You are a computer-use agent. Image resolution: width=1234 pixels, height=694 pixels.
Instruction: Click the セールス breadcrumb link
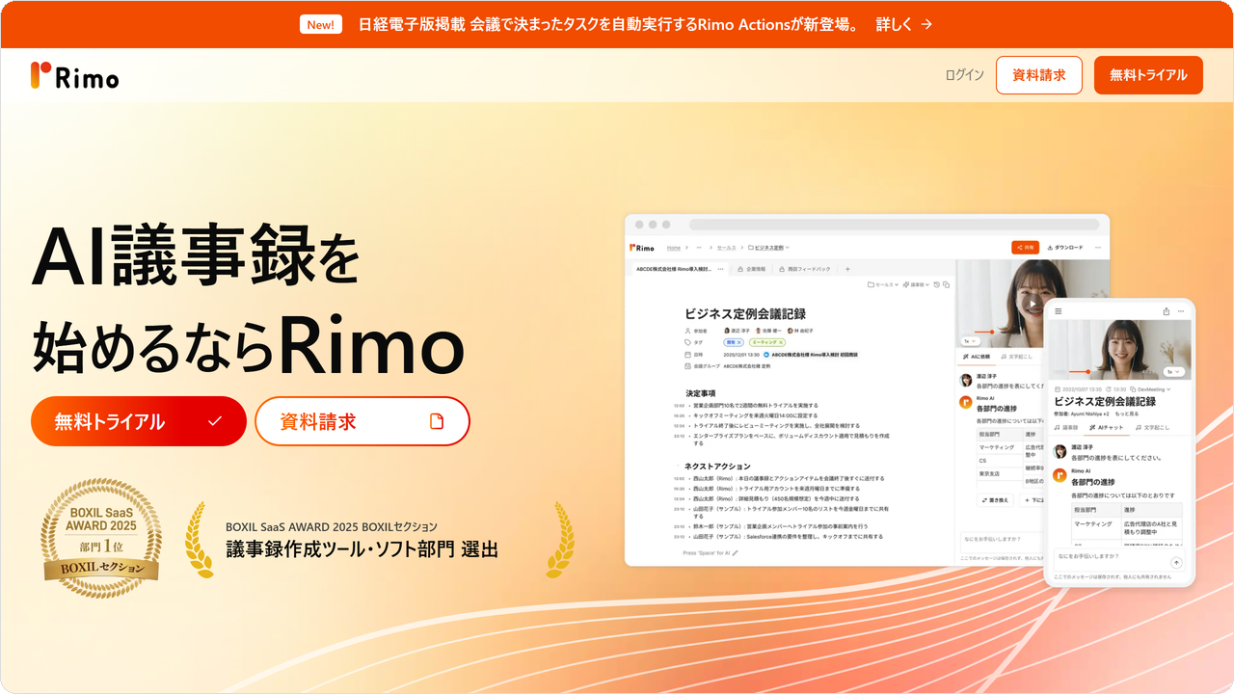point(726,248)
